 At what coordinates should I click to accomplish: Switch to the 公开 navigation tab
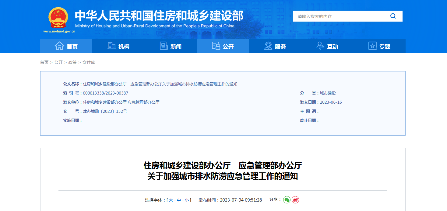[x=223, y=46]
